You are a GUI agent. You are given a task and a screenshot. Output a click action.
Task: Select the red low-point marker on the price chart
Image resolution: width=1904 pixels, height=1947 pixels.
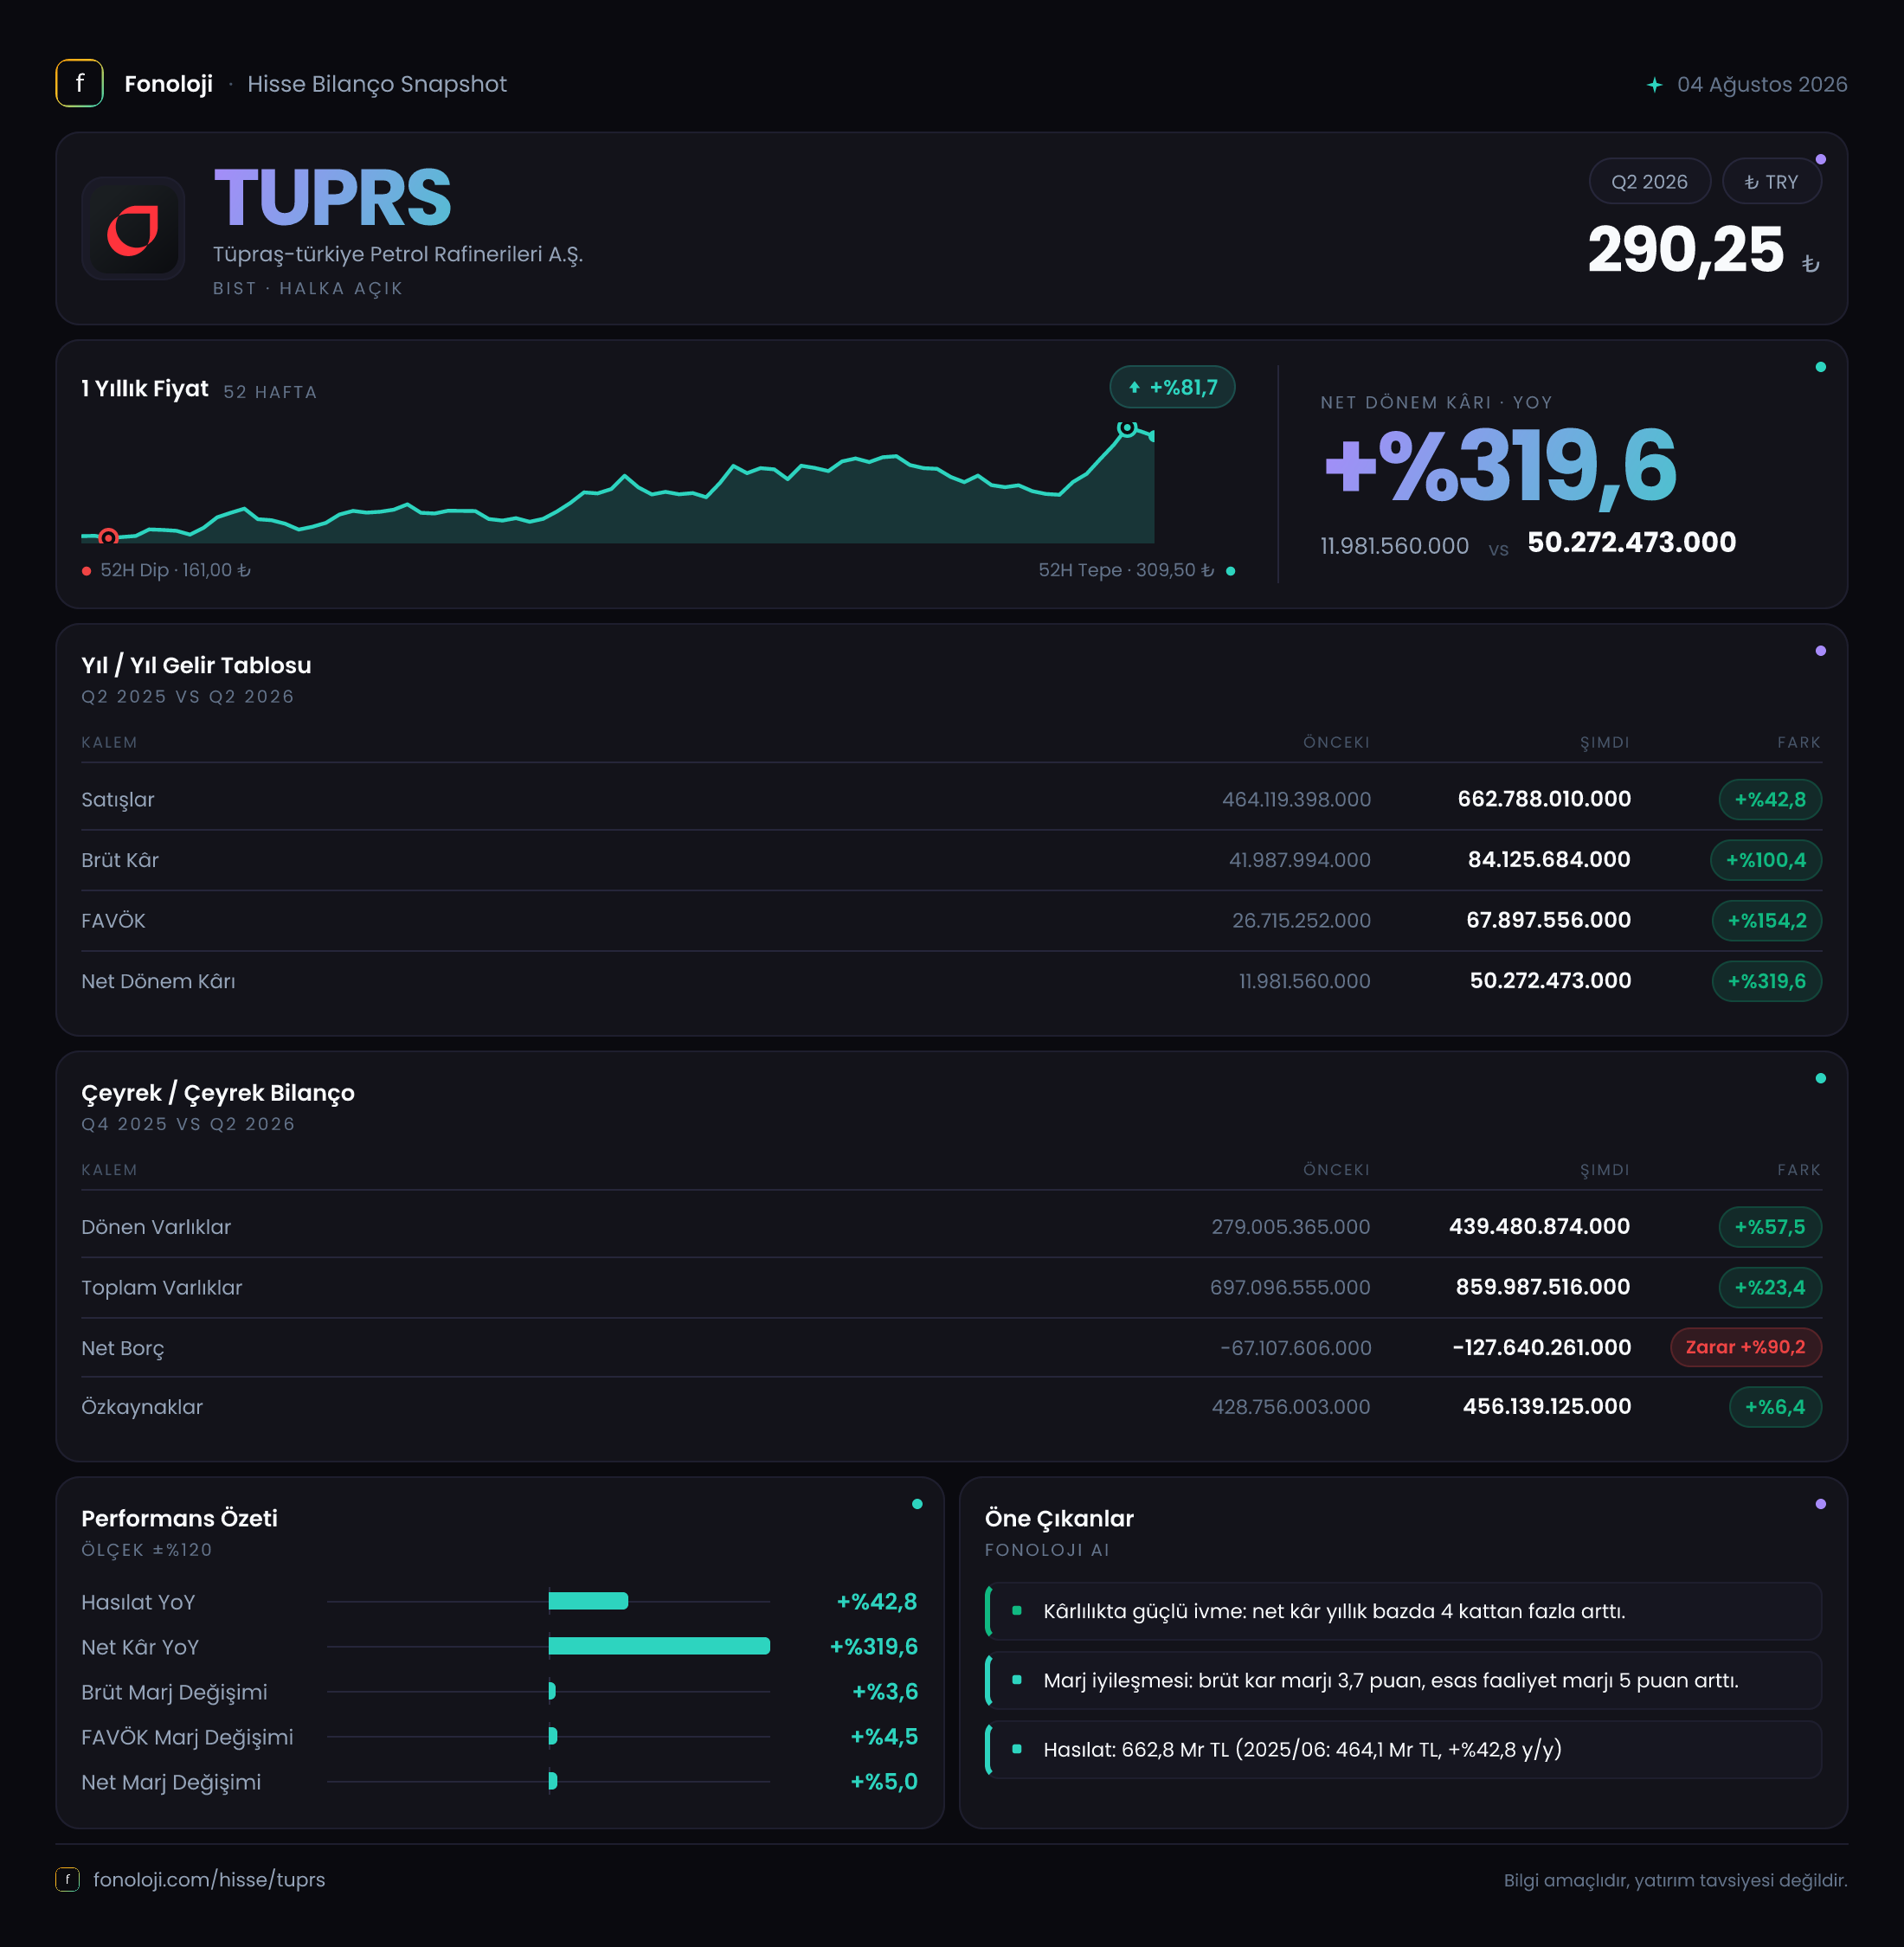[108, 537]
